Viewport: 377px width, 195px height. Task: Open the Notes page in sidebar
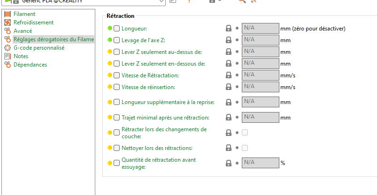click(x=21, y=56)
